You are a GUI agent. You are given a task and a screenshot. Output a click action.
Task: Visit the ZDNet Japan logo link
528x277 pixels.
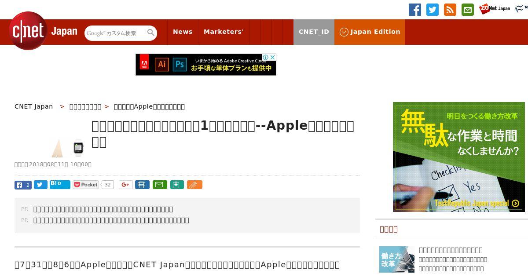coord(495,8)
